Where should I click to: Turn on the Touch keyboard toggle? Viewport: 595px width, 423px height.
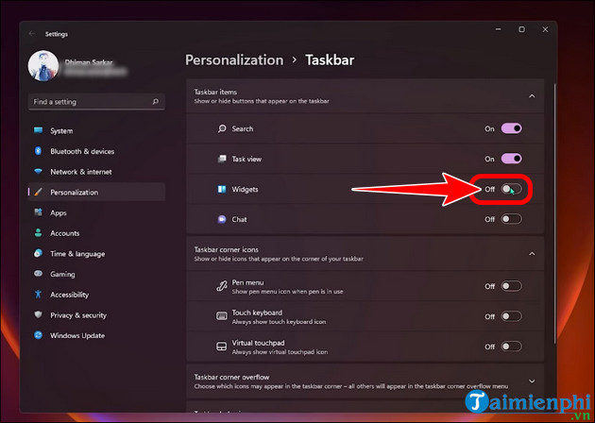click(511, 316)
